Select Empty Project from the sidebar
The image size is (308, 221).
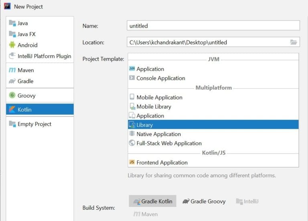(34, 124)
